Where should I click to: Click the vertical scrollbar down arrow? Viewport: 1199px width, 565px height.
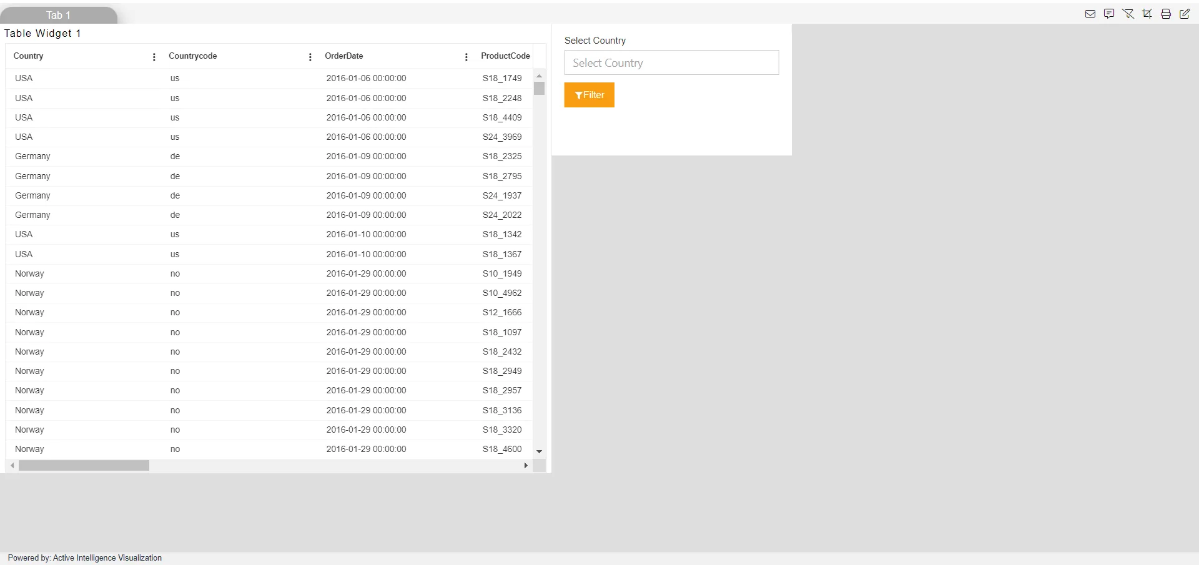pos(540,451)
